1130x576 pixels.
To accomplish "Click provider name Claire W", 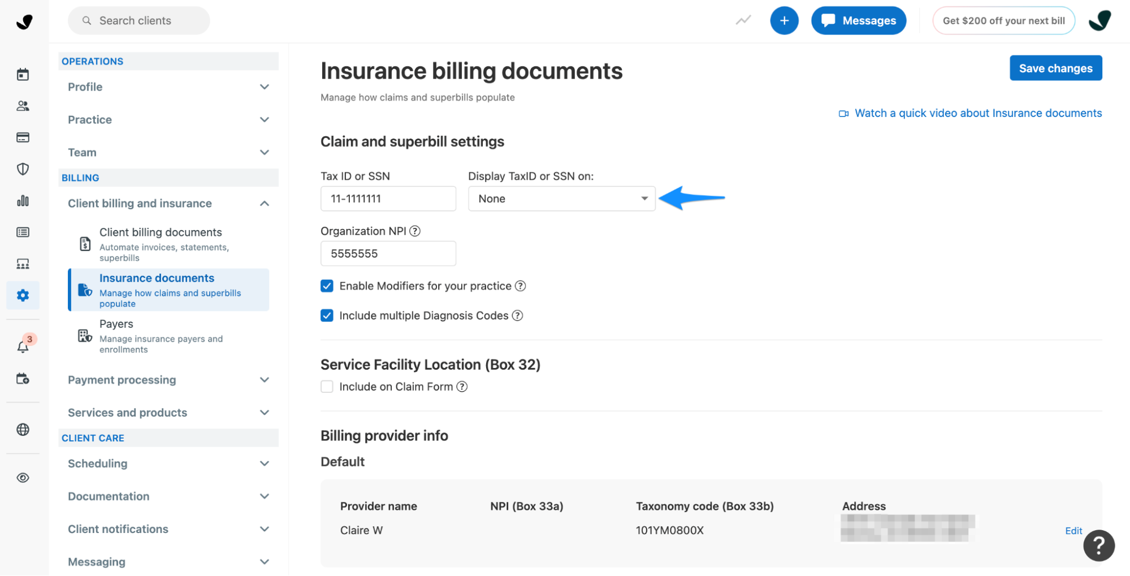I will 361,530.
